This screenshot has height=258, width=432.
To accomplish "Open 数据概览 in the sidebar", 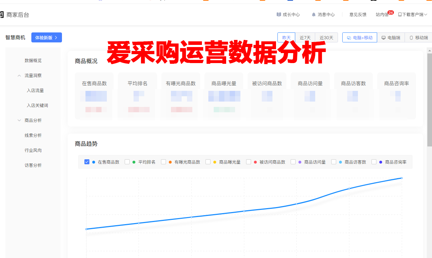I will tap(33, 61).
